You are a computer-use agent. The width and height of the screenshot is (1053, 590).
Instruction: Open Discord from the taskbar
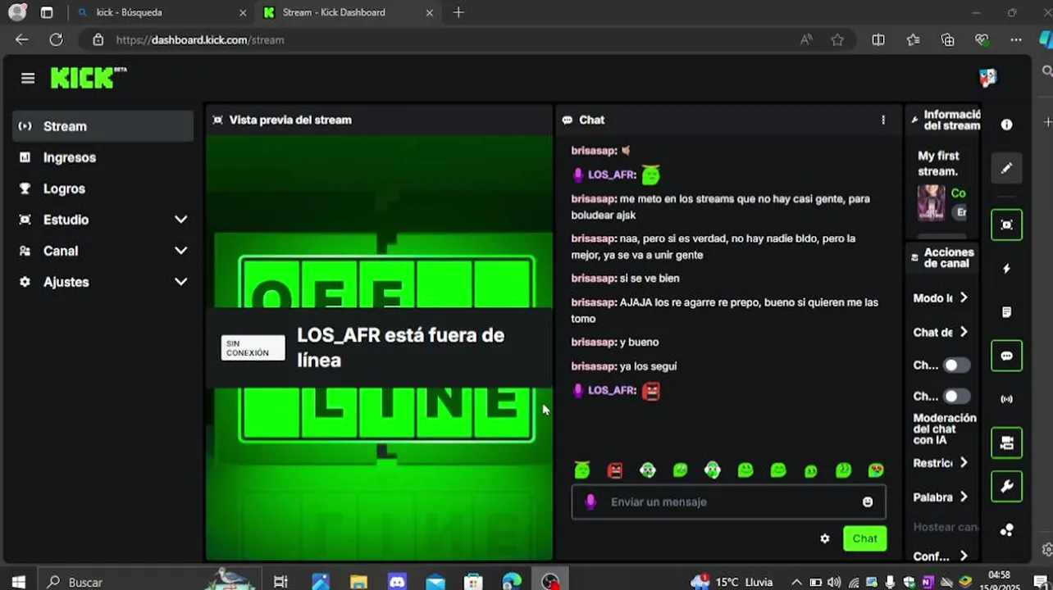(397, 582)
